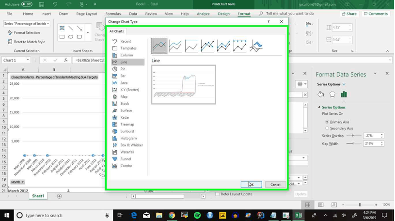
Task: Choose the 100% Stacked Line subtype
Action: (x=191, y=46)
